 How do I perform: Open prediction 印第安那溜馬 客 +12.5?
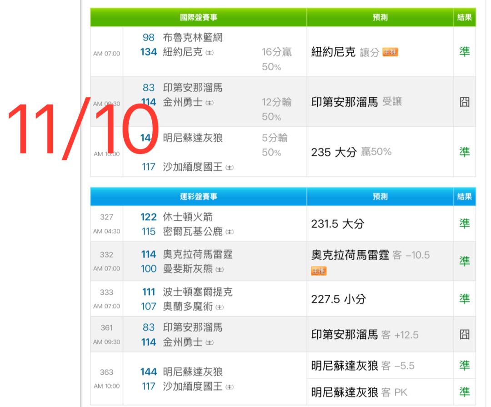coord(365,335)
